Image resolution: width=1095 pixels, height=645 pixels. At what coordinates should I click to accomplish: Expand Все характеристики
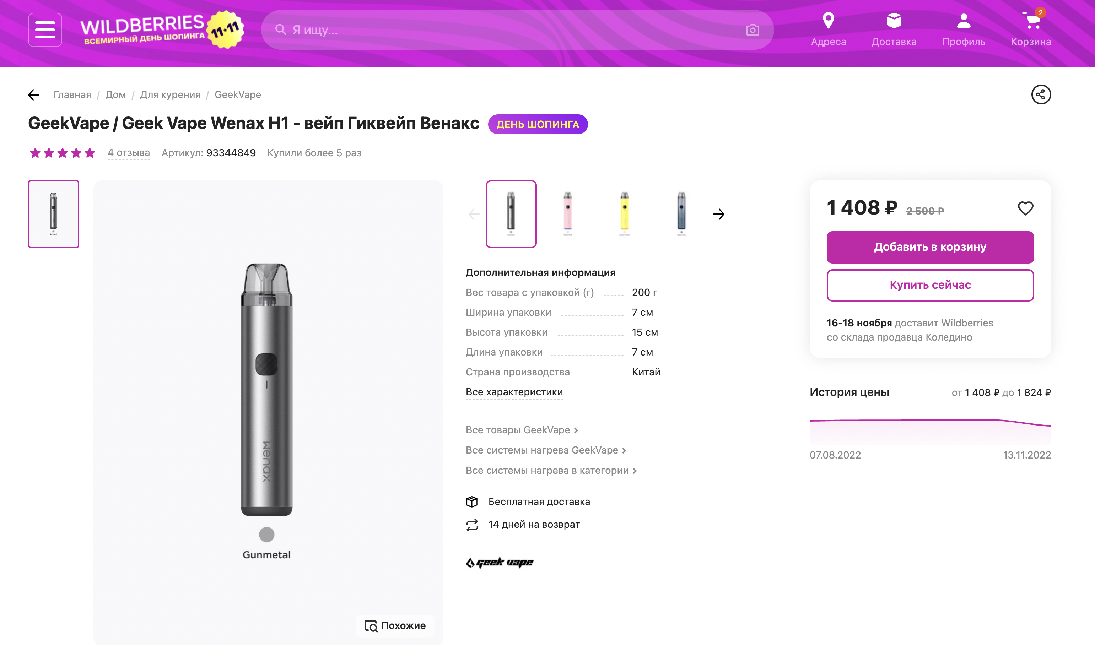coord(514,392)
